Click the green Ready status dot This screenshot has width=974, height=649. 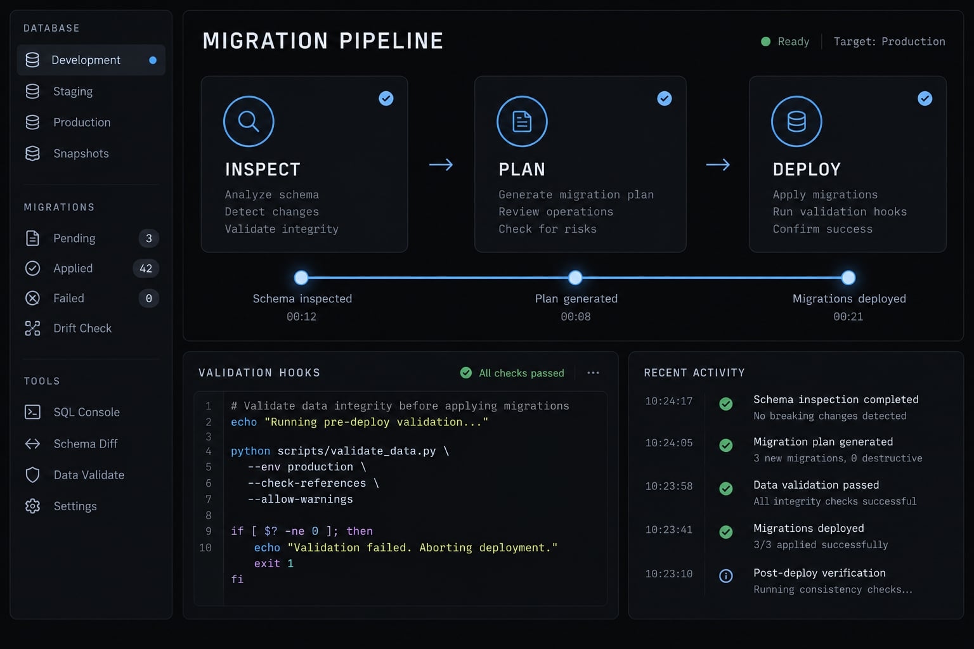pos(765,41)
